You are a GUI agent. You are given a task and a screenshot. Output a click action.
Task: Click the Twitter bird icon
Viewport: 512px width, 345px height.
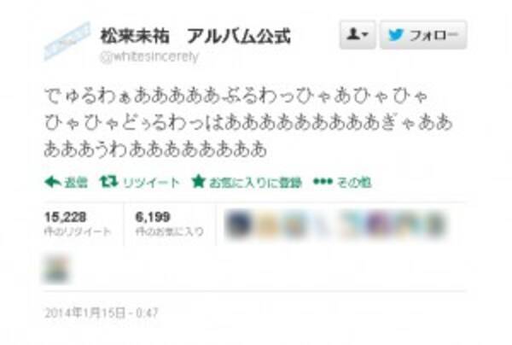tap(396, 35)
